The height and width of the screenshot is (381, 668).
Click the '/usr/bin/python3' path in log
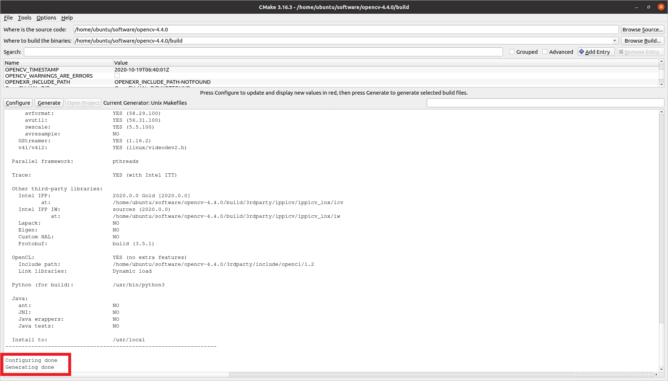click(139, 285)
